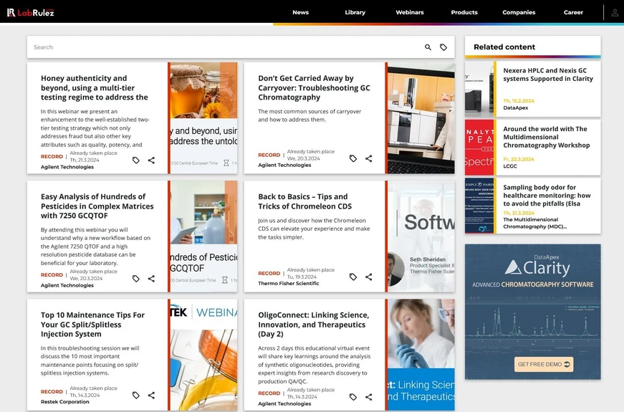The height and width of the screenshot is (412, 624).
Task: Open the user account icon
Action: [615, 12]
